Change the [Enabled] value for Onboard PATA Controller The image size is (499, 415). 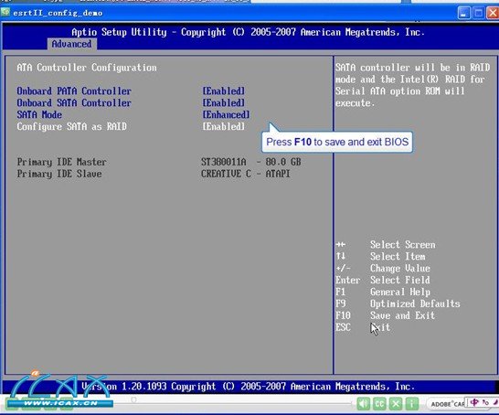224,91
